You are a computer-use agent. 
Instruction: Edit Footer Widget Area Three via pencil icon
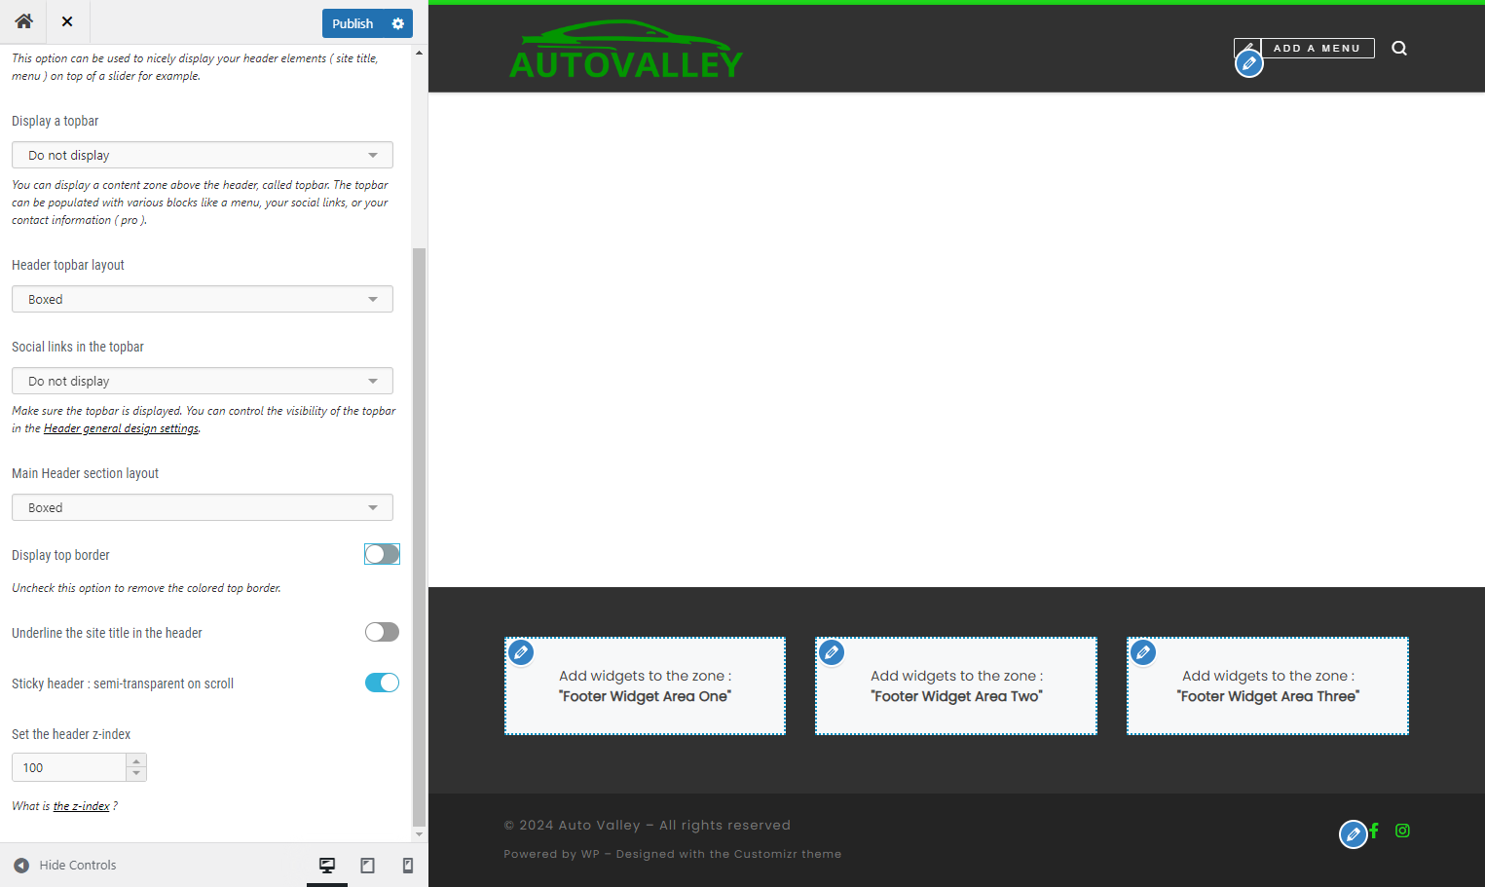pyautogui.click(x=1143, y=652)
